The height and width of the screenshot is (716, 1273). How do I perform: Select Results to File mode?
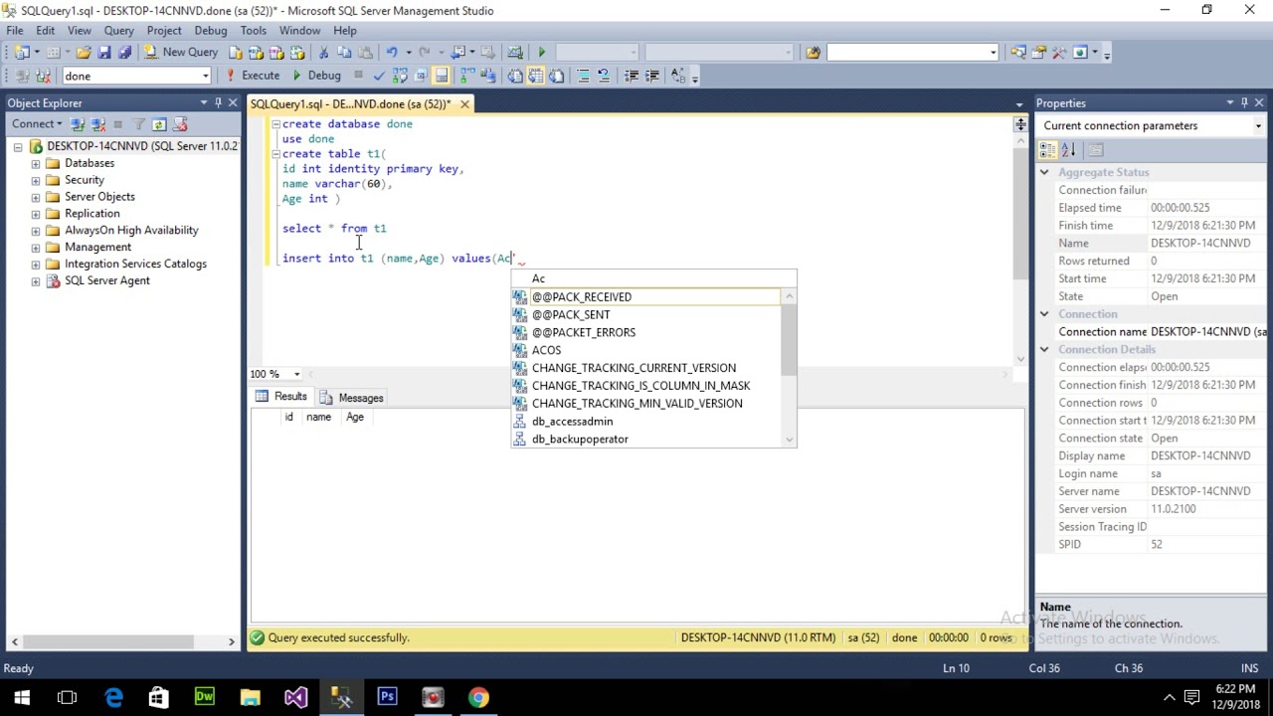click(556, 76)
